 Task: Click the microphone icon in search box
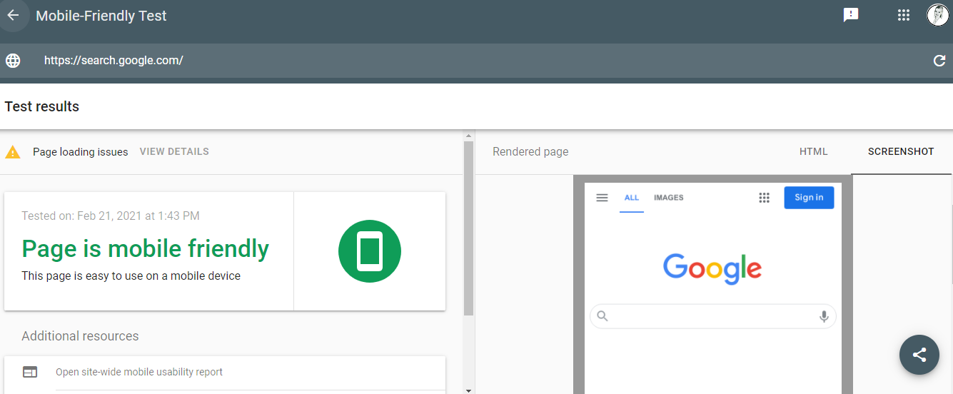click(824, 316)
